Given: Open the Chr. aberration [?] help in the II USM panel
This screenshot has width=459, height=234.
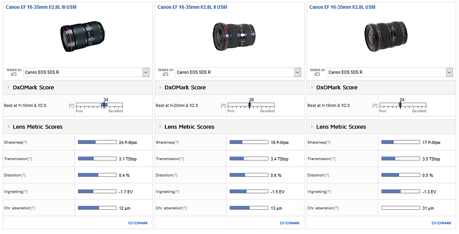Looking at the screenshot, I should [184, 208].
